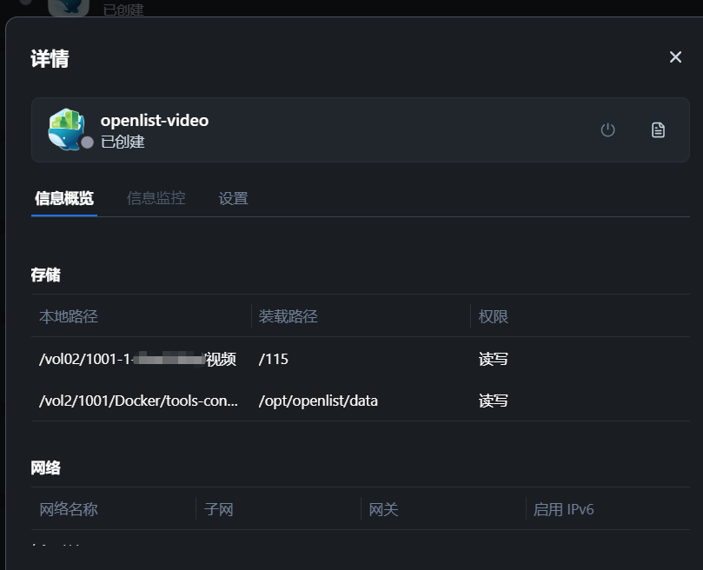The image size is (703, 570).
Task: Click the power button in container detail card
Action: click(607, 129)
